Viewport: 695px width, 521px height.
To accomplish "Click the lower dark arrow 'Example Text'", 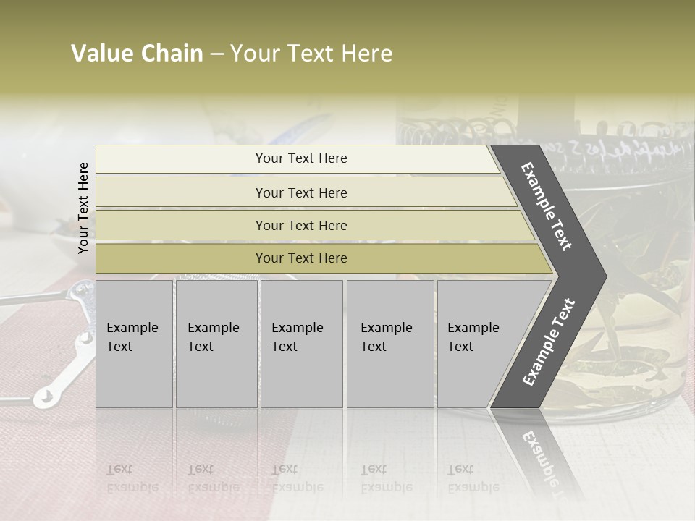I will (x=548, y=342).
